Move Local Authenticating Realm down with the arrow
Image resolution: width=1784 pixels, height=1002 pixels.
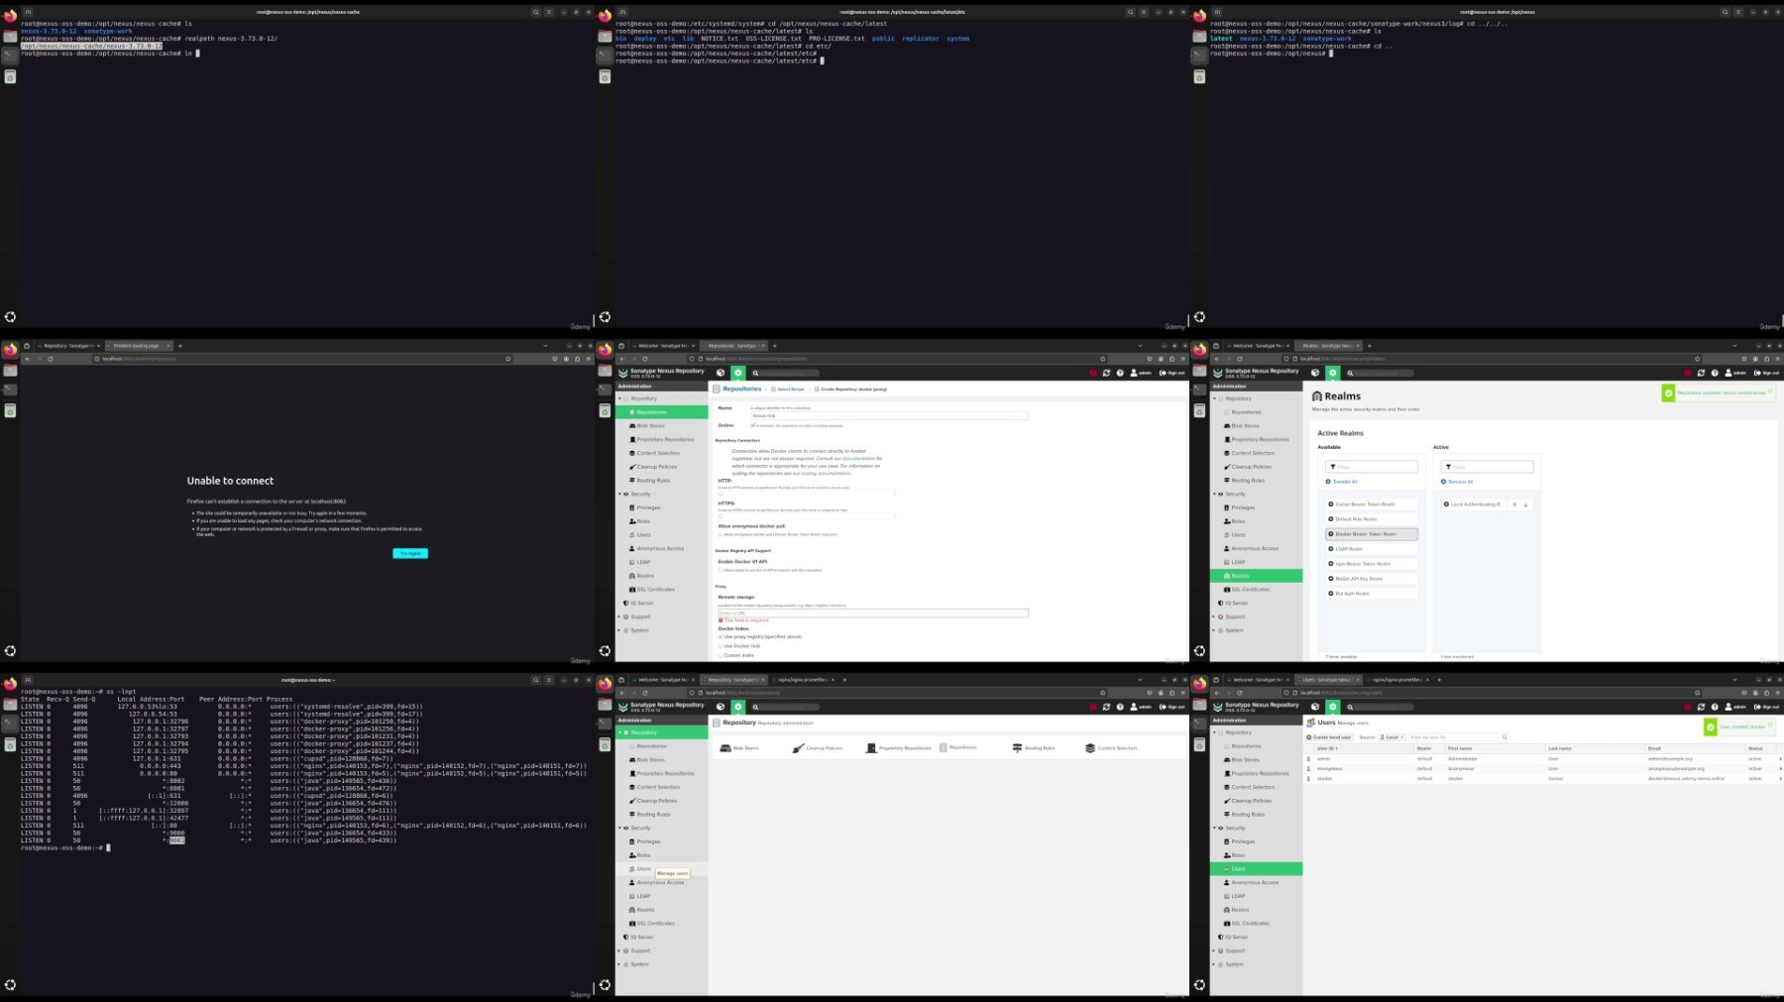click(x=1525, y=504)
